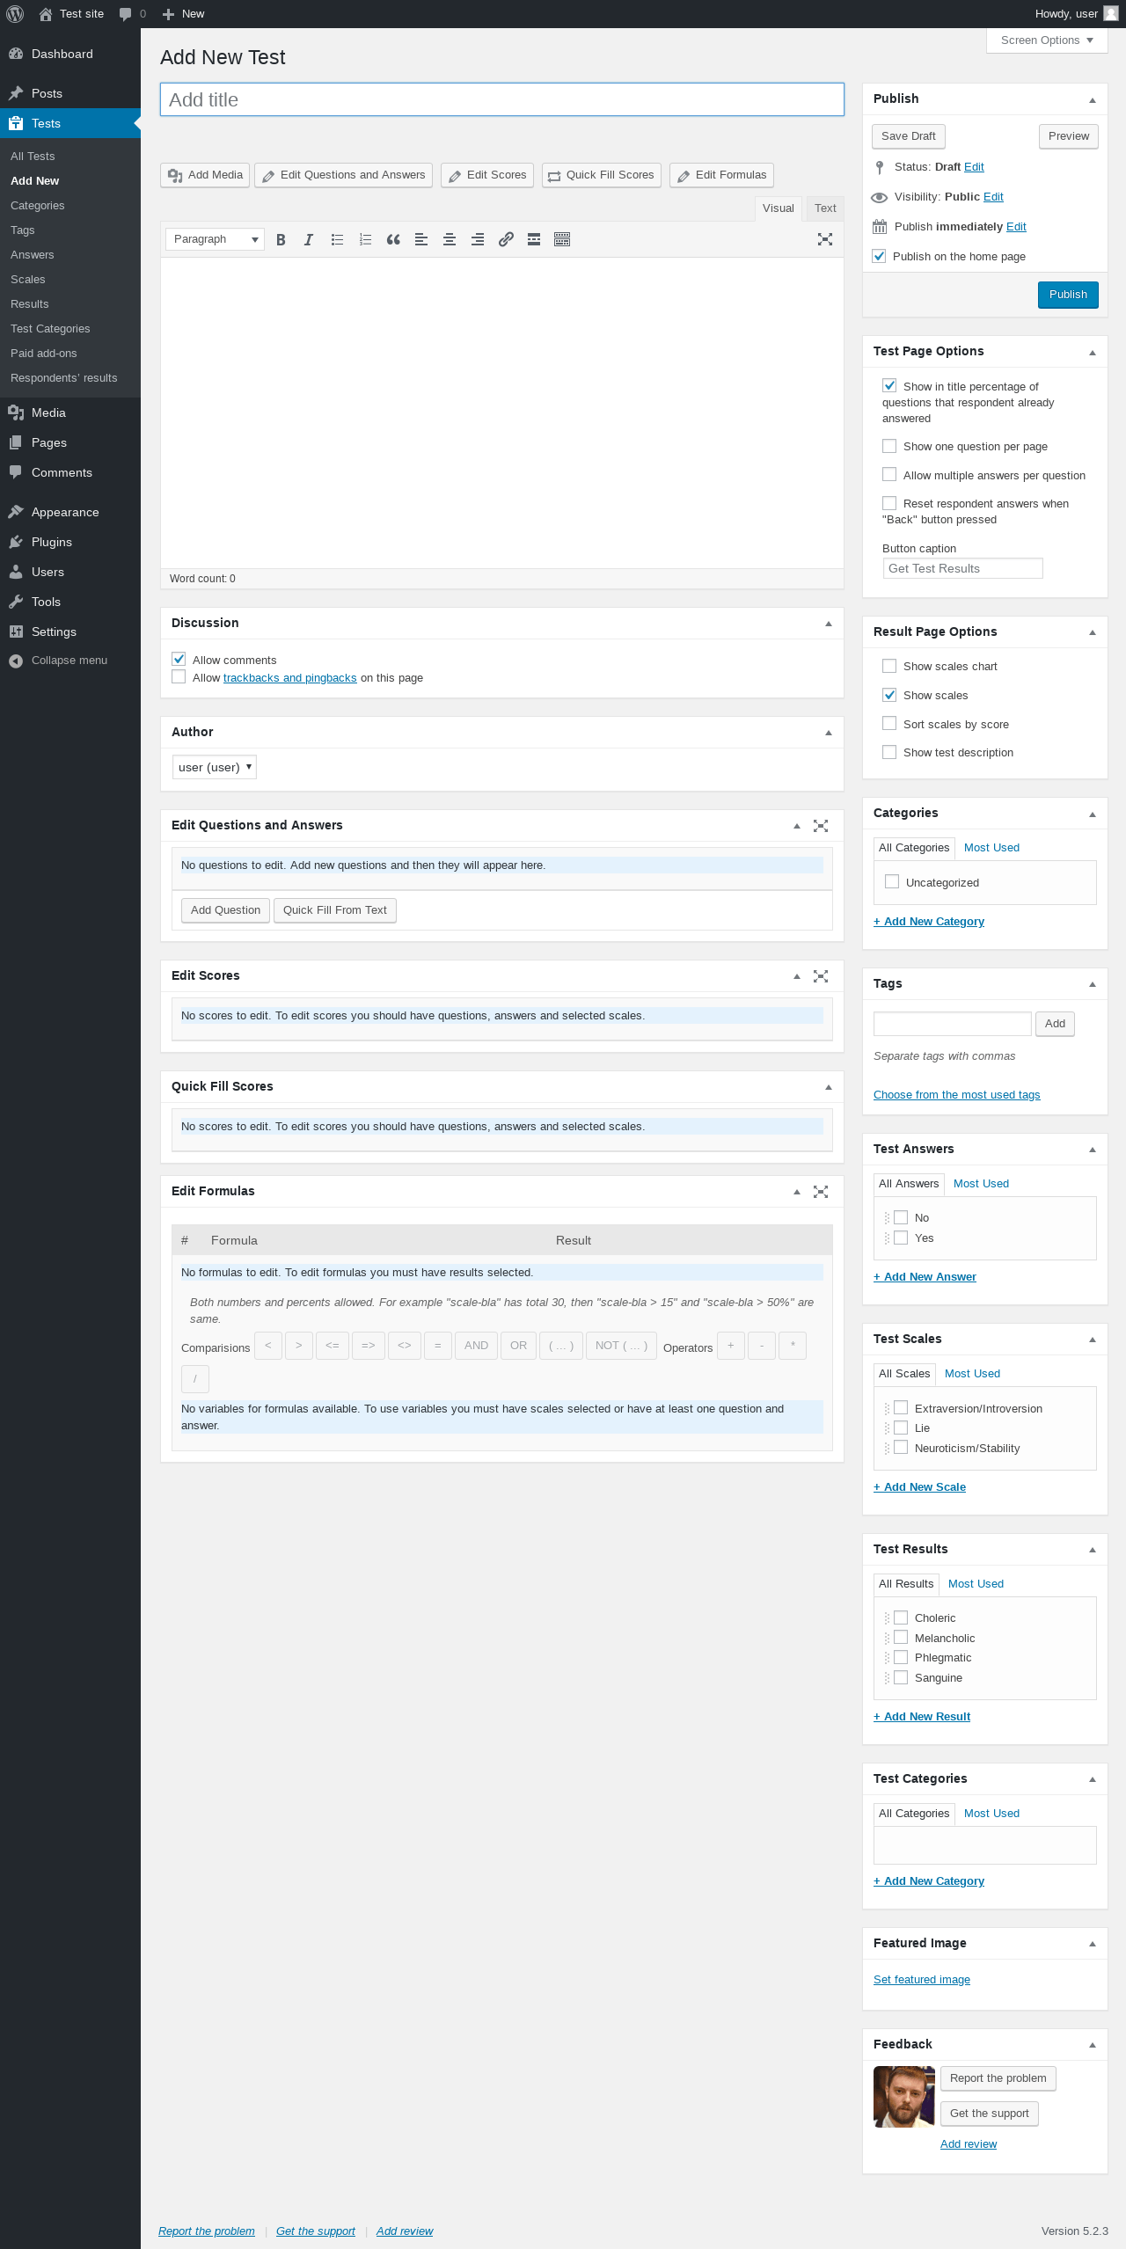
Task: Toggle the toolbar kitchen sink icon
Action: coord(562,239)
